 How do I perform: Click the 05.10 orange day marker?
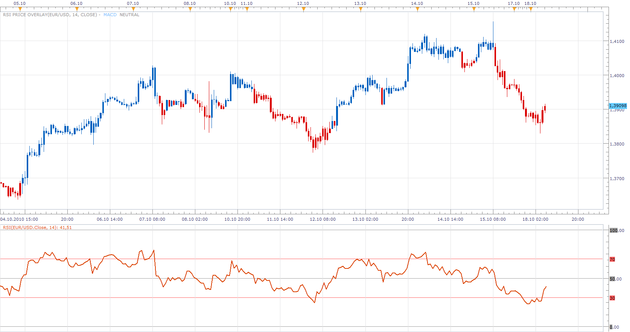pyautogui.click(x=20, y=9)
